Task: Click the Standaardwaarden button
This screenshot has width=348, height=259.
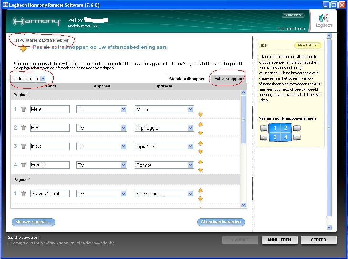Action: 221,222
